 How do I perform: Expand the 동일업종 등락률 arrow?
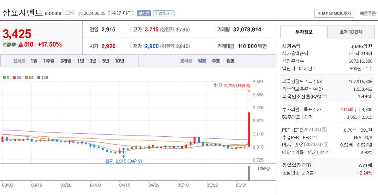pyautogui.click(x=316, y=173)
